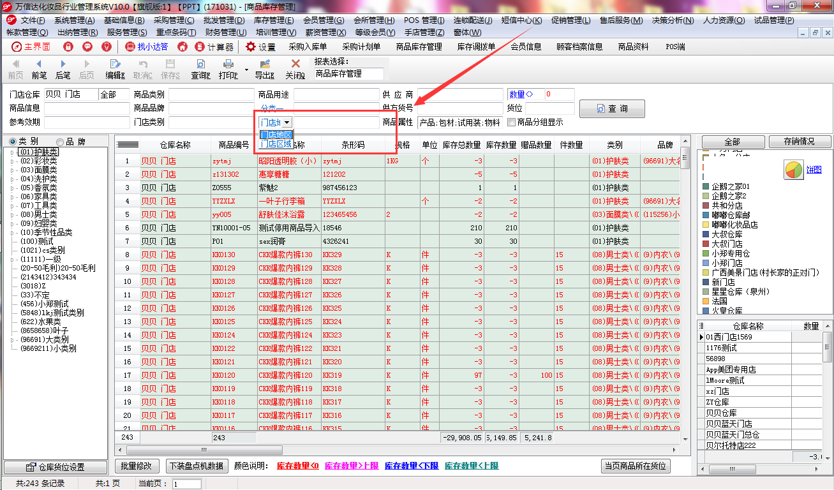Click the red X 关闭 tool
The height and width of the screenshot is (490, 834).
295,69
